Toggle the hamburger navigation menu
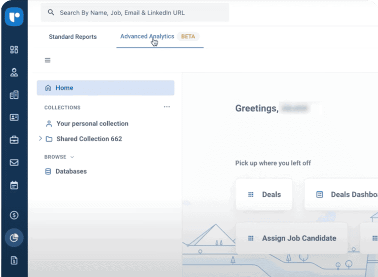Image resolution: width=378 pixels, height=277 pixels. click(x=48, y=60)
